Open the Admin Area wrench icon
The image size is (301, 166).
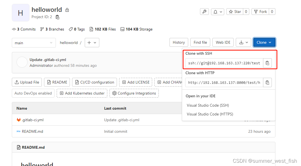204,12
